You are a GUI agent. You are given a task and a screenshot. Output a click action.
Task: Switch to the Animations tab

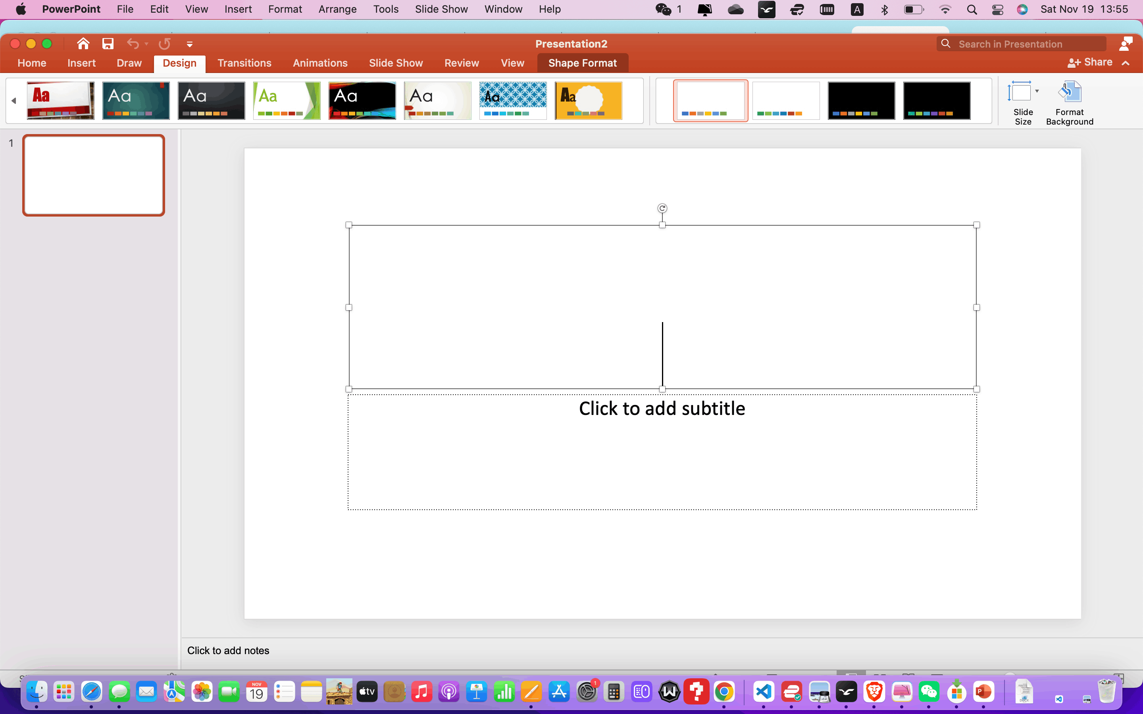(x=320, y=63)
